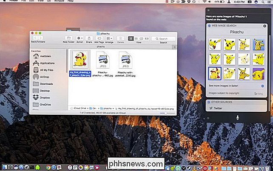The image size is (273, 171).
Task: Select the pikachu tab in Finder
Action: coord(101,47)
